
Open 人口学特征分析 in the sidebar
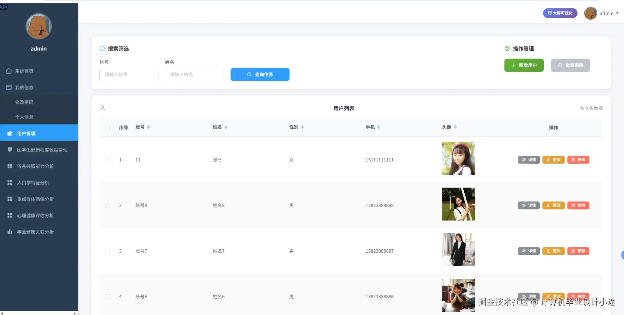(x=39, y=182)
